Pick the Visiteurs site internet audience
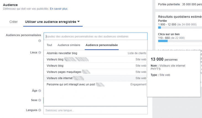 59,78
